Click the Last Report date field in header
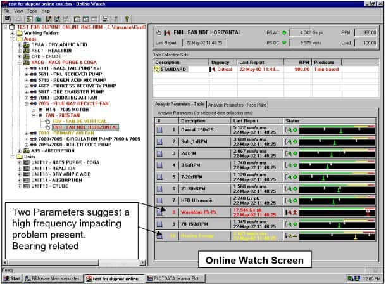The width and height of the screenshot is (386, 284). (204, 43)
